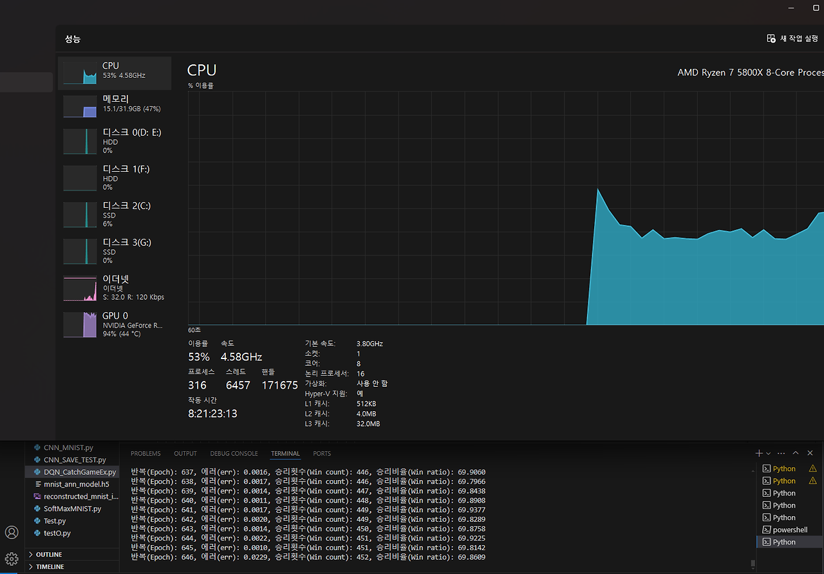The width and height of the screenshot is (824, 574).
Task: Select 디스크 3(G:) in the sidebar
Action: [115, 251]
